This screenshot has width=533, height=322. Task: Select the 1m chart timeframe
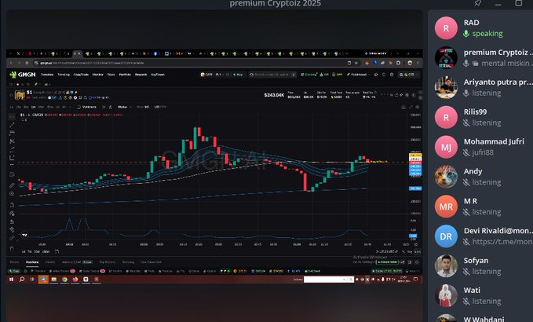(x=33, y=107)
